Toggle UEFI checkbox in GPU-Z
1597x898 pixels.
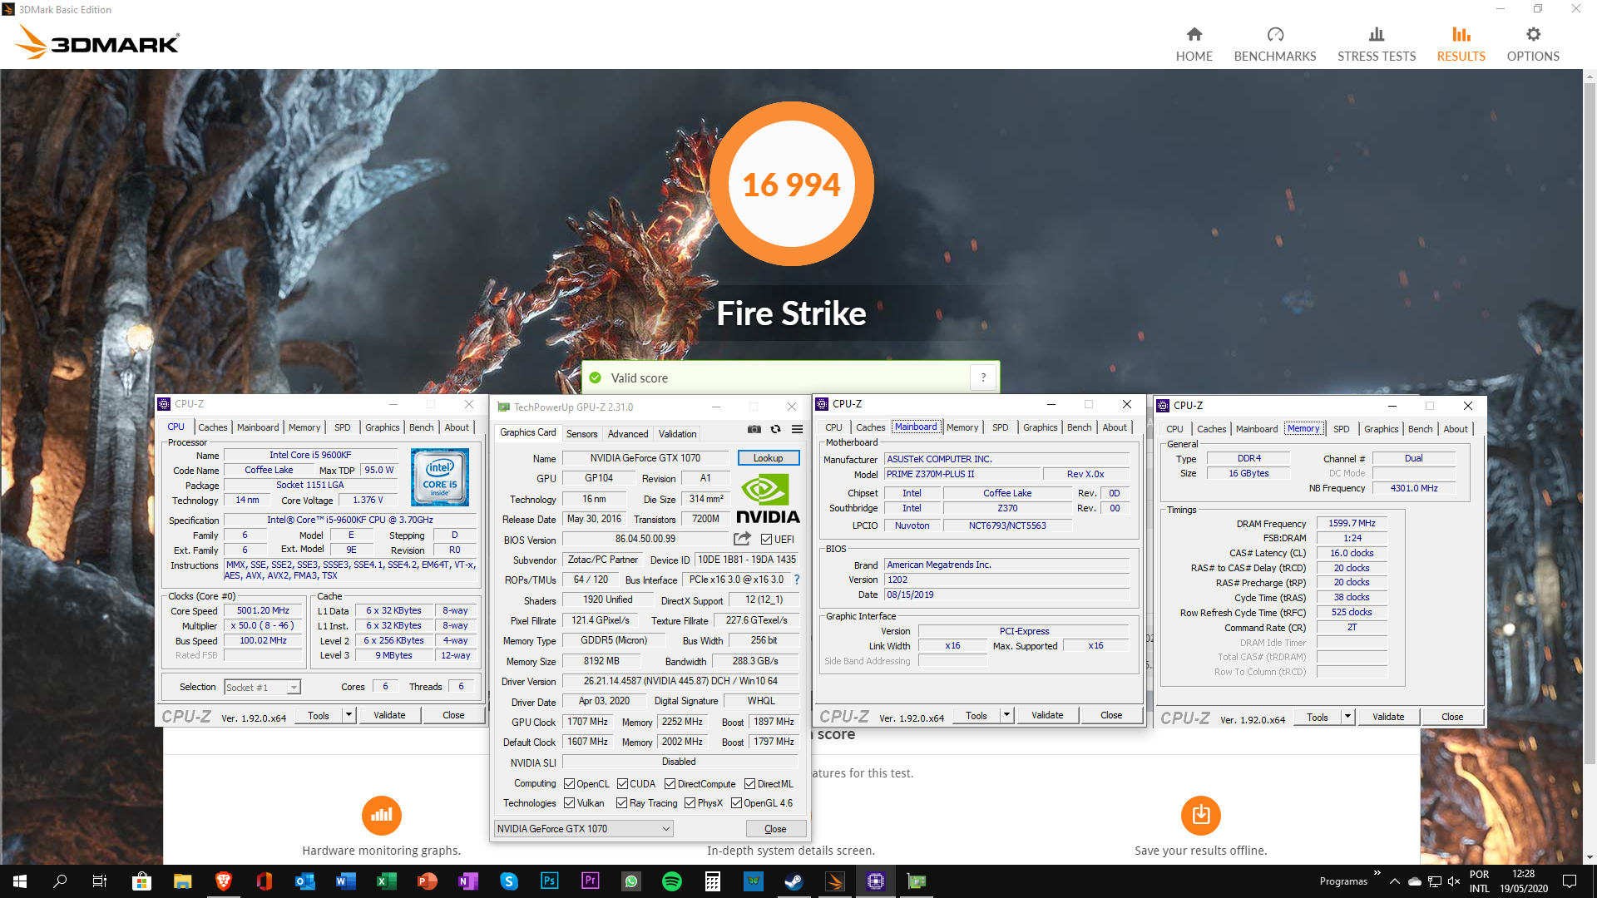coord(766,540)
